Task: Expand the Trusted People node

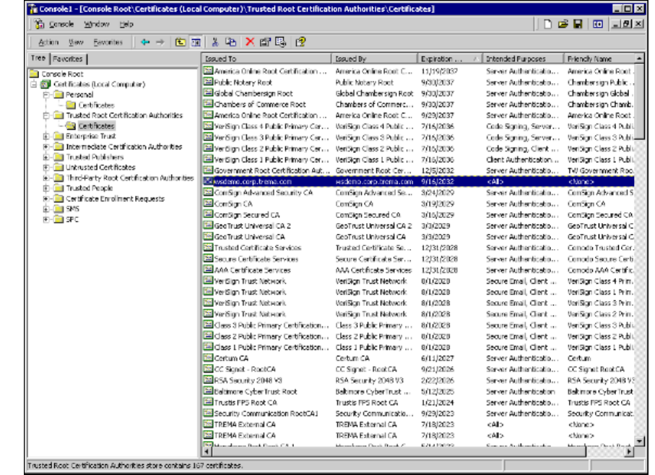Action: 46,188
